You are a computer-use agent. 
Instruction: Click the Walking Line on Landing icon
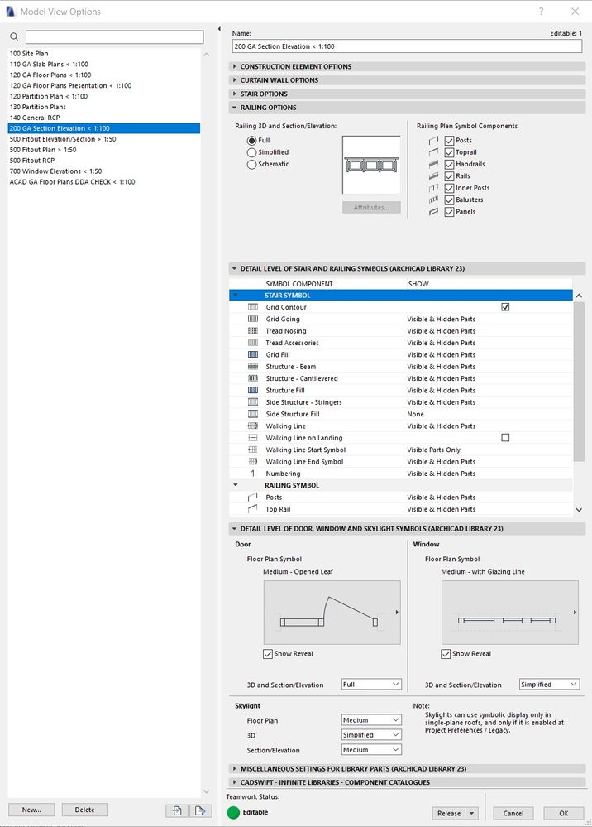pos(253,438)
